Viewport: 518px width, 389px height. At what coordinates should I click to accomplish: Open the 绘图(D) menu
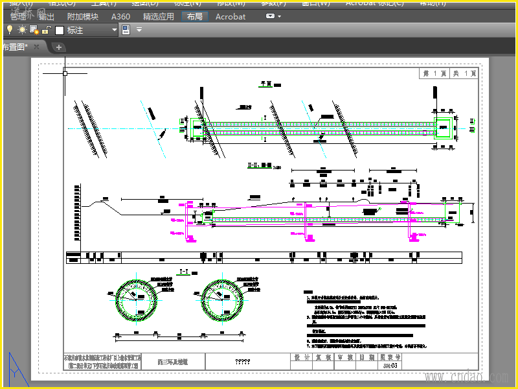coord(145,3)
